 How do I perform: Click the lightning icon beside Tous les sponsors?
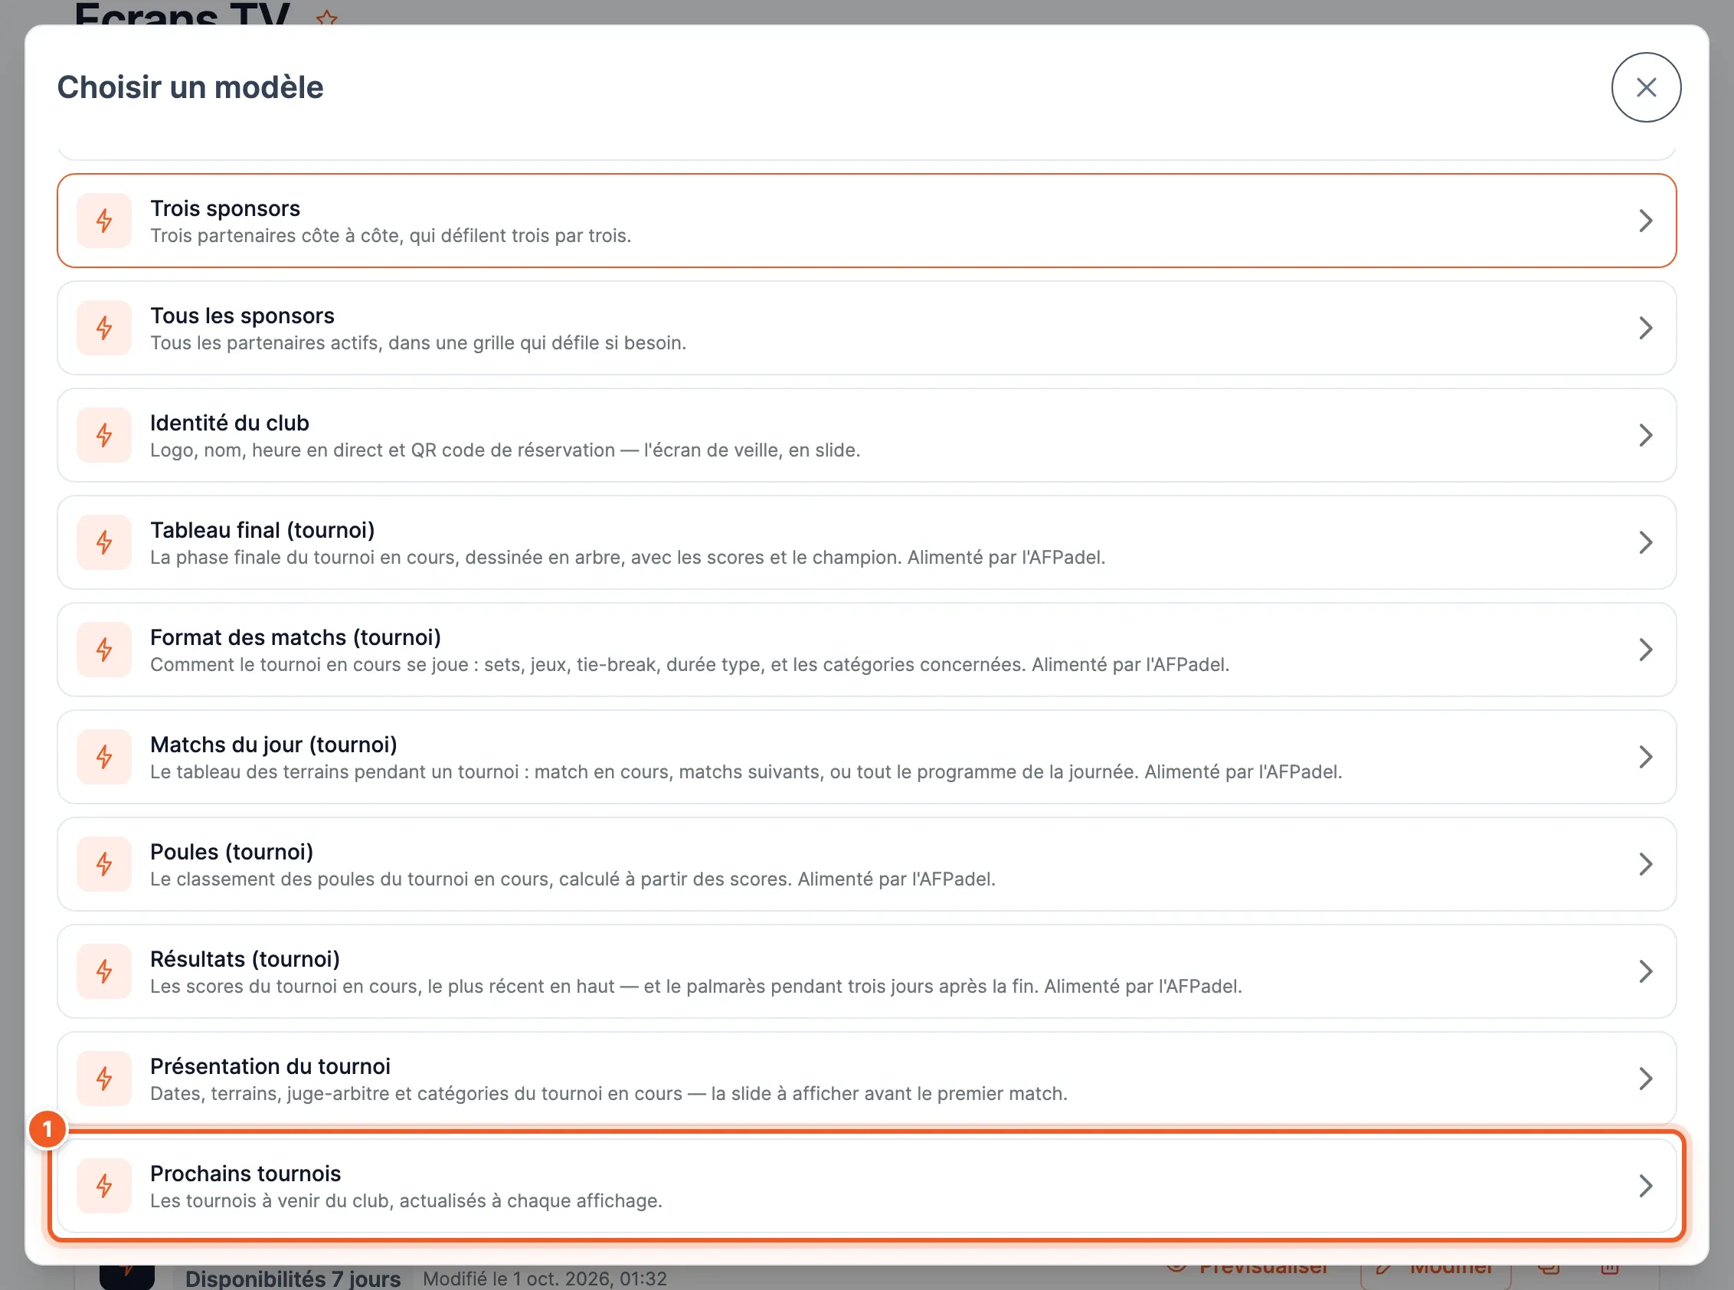click(x=104, y=328)
